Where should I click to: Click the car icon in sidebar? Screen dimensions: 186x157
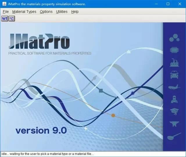click(x=174, y=75)
